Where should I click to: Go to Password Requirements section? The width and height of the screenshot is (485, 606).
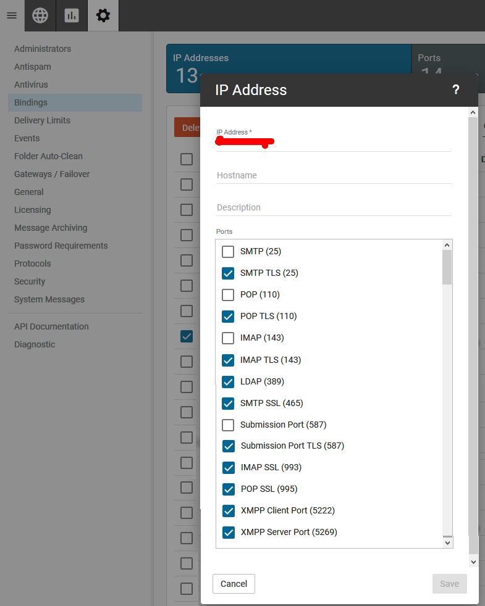coord(61,246)
